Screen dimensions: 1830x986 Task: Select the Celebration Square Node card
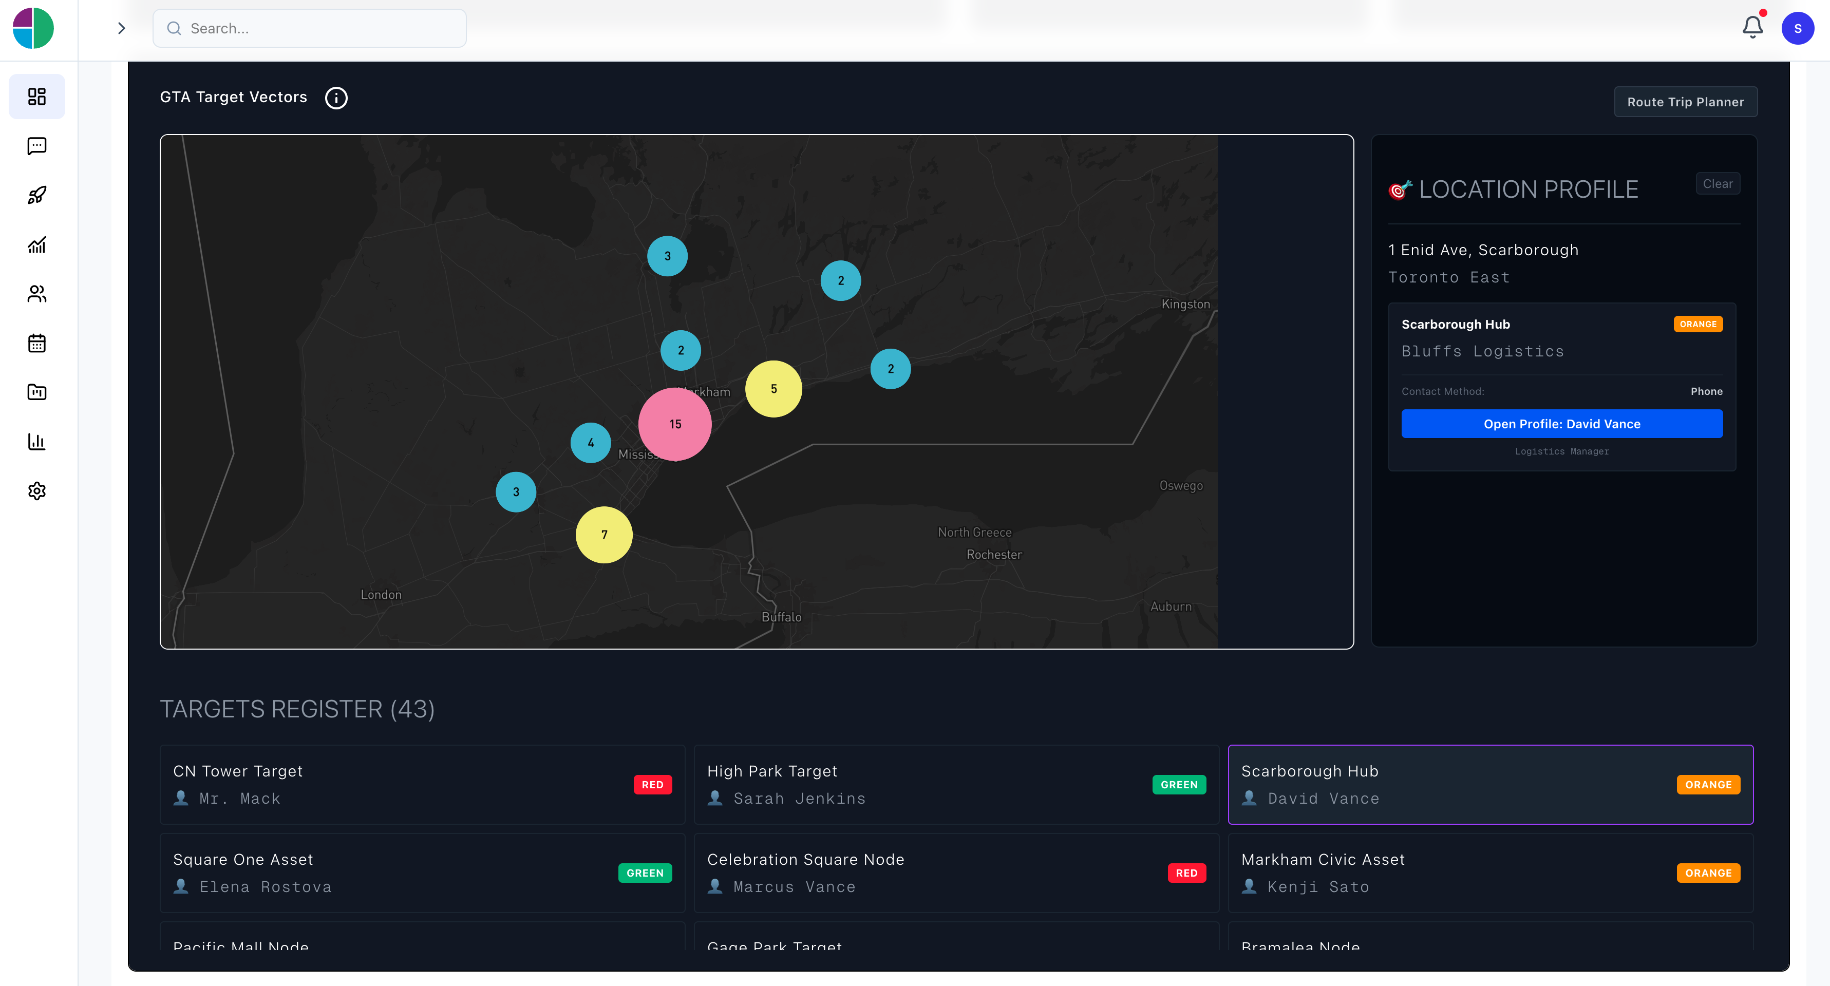coord(956,873)
